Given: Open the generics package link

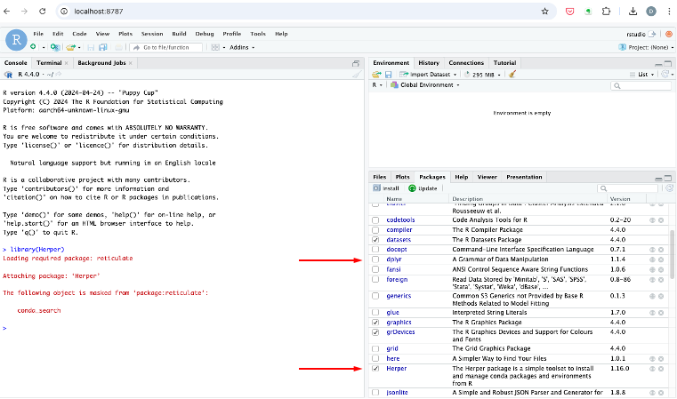Looking at the screenshot, I should (x=399, y=296).
